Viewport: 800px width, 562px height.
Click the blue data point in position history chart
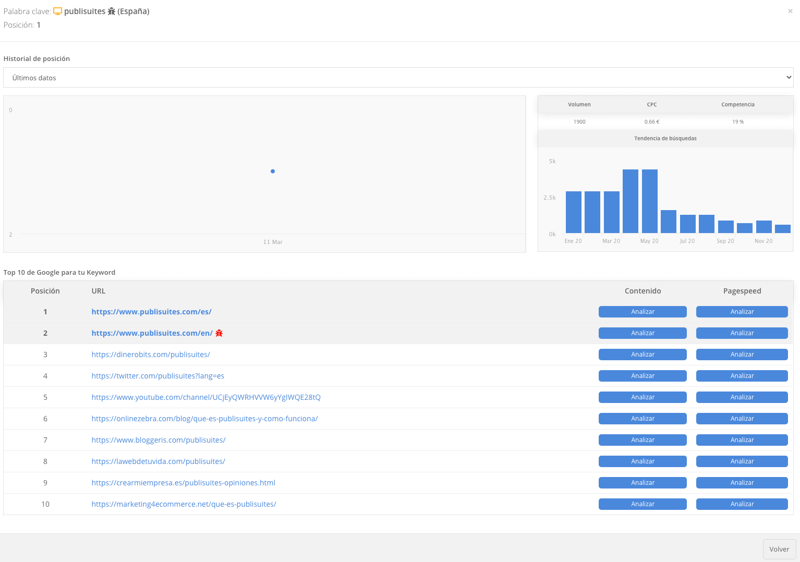[272, 171]
